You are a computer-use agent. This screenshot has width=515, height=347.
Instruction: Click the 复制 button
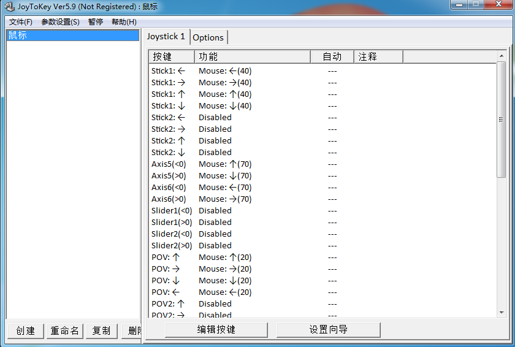102,330
